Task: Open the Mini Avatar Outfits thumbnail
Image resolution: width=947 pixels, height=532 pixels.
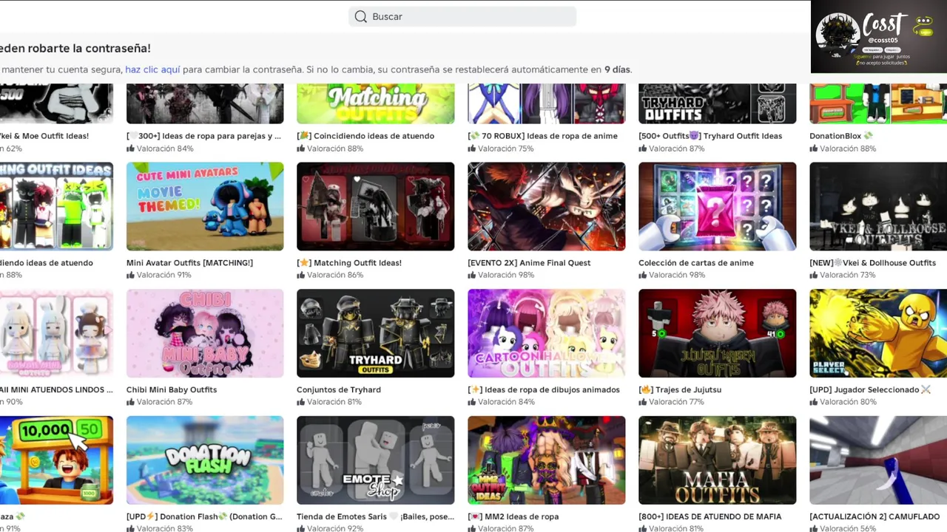Action: coord(205,206)
